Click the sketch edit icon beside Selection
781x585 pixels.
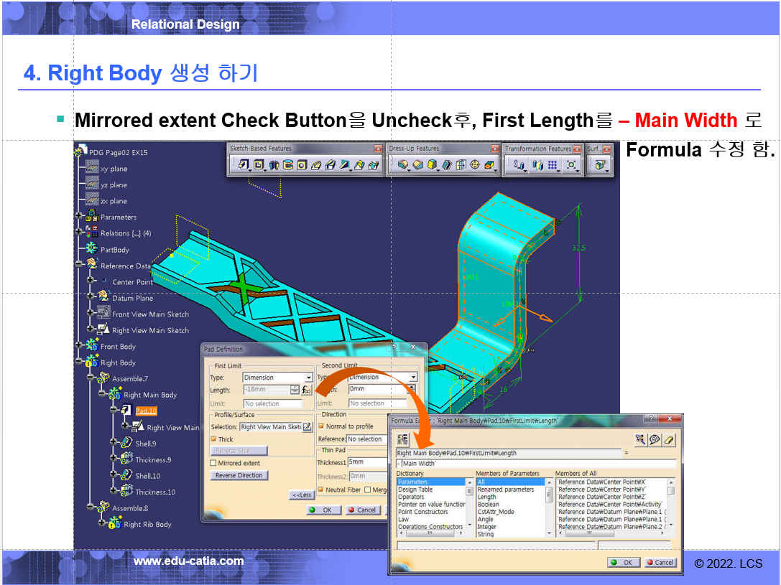(x=307, y=427)
